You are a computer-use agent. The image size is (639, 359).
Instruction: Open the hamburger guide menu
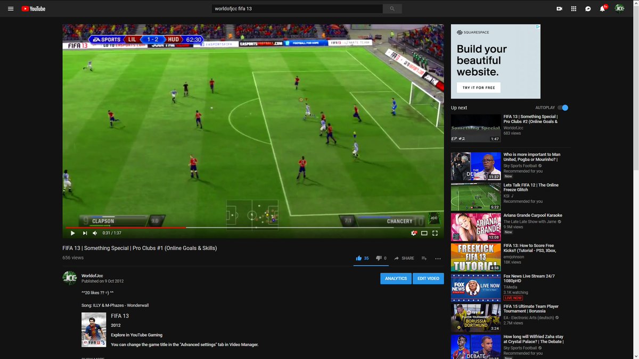pyautogui.click(x=11, y=9)
